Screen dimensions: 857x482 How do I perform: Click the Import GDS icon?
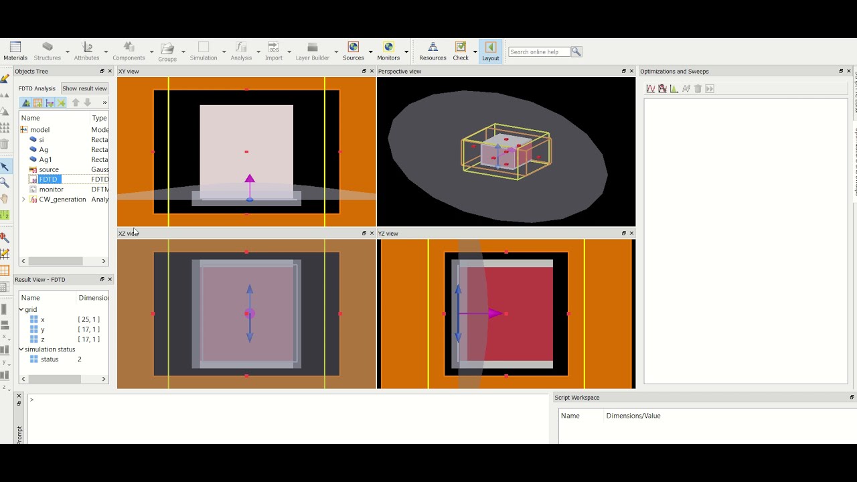(273, 47)
